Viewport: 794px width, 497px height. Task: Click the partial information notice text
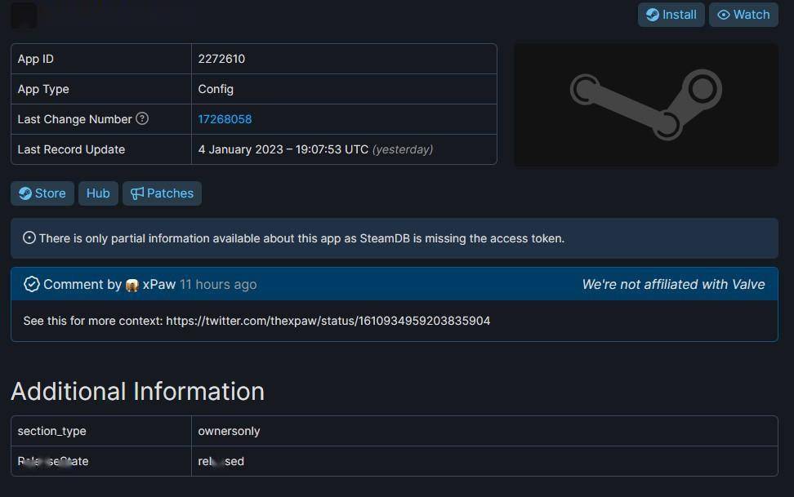[301, 238]
